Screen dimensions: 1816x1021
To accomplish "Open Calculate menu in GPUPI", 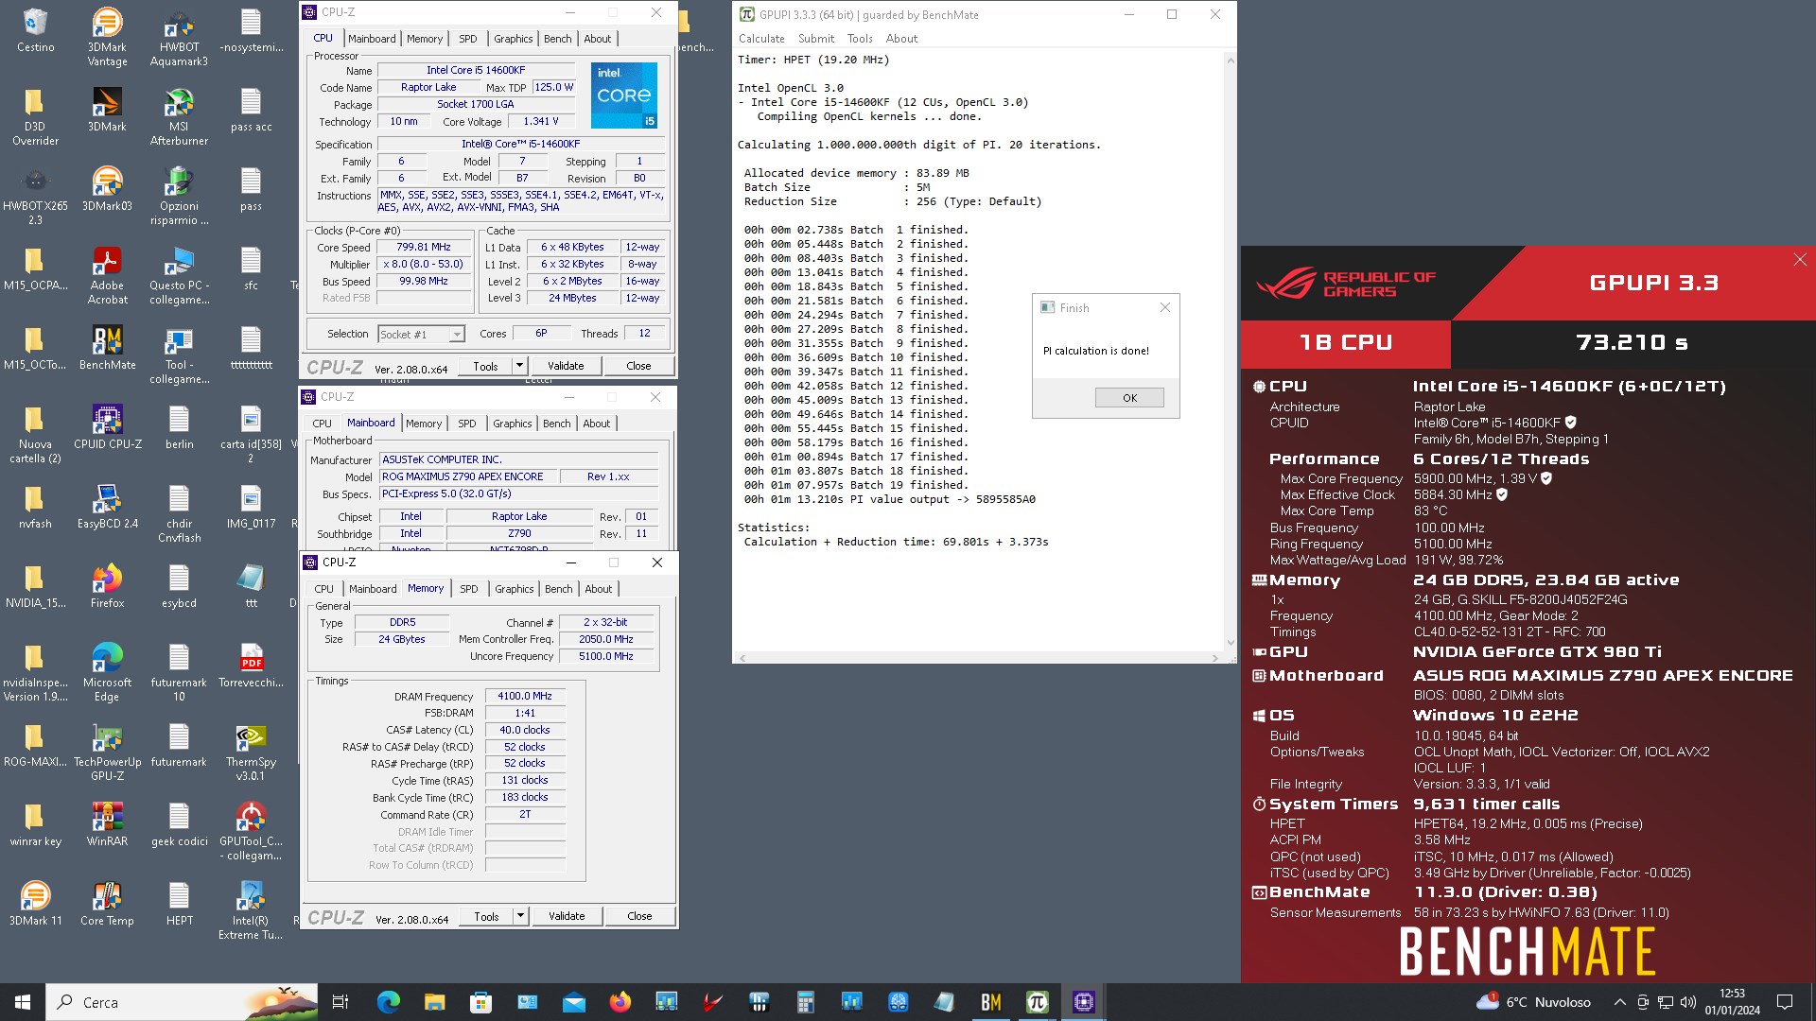I will coord(761,39).
